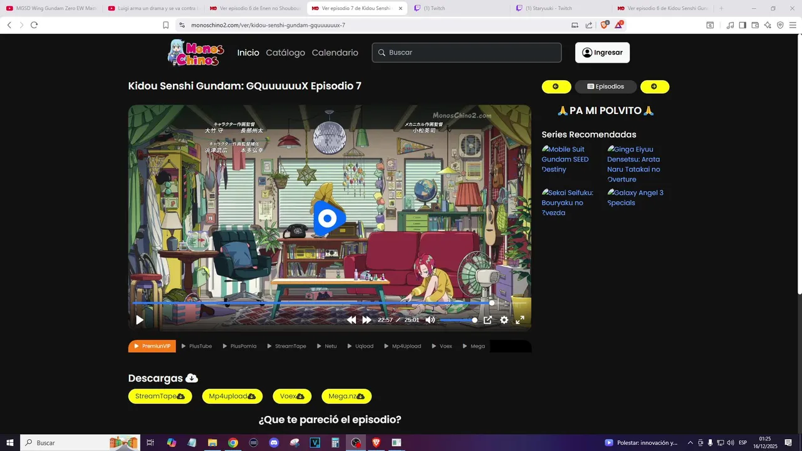This screenshot has height=451, width=802.
Task: Open the Episodios list button
Action: coord(605,86)
